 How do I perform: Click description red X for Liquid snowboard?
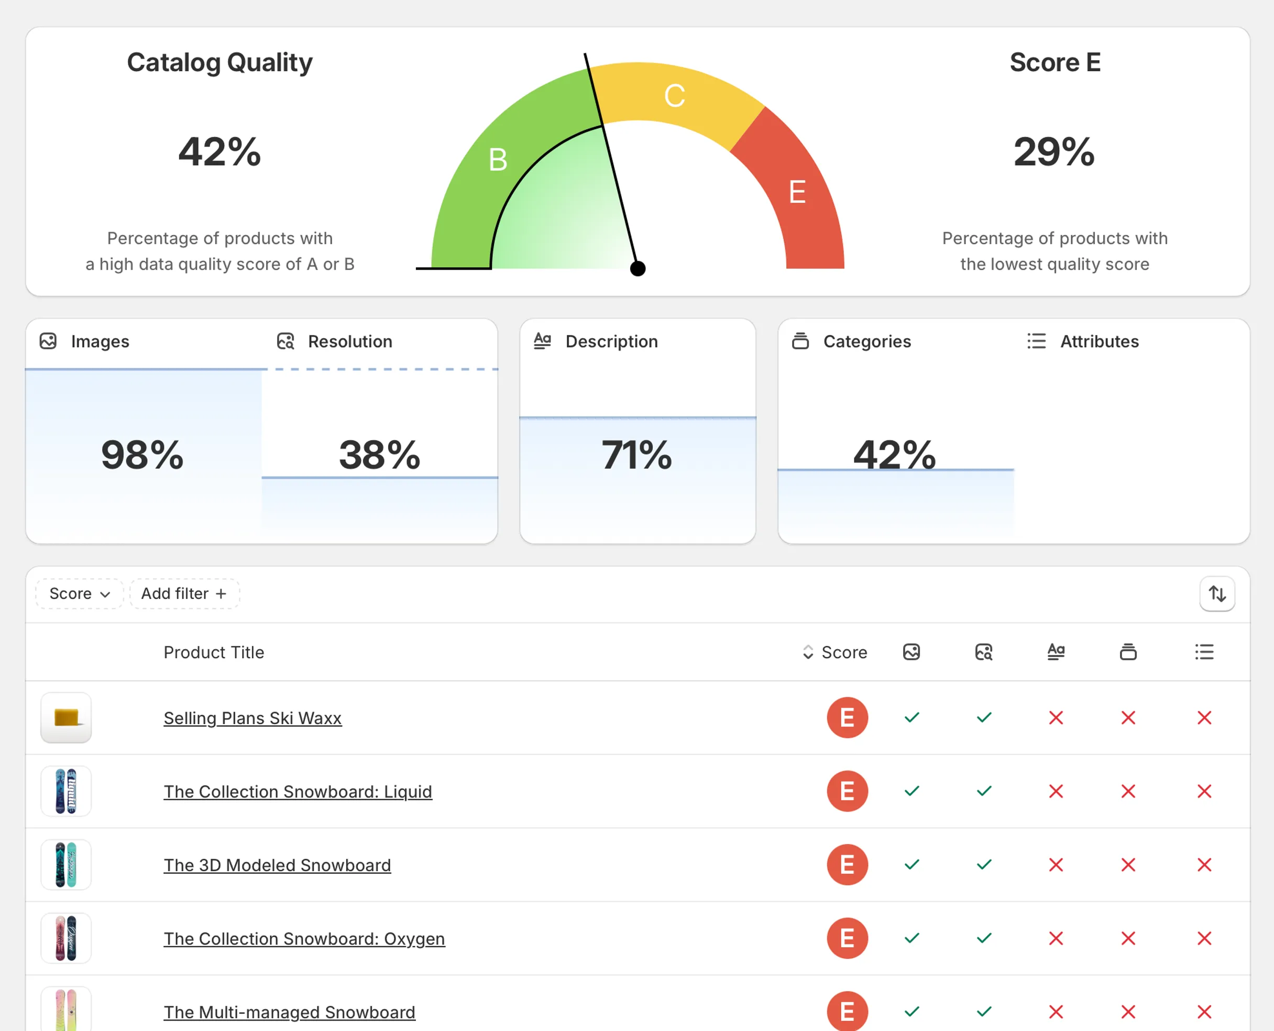pos(1056,791)
